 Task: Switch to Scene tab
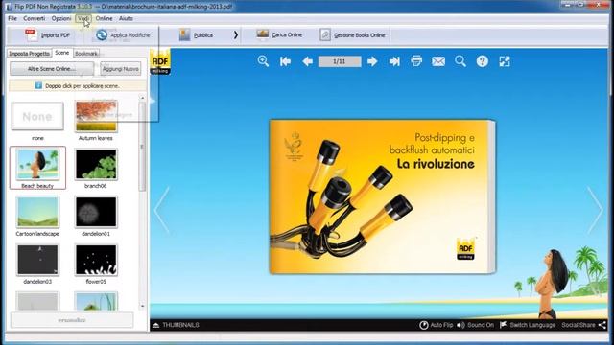pyautogui.click(x=61, y=53)
